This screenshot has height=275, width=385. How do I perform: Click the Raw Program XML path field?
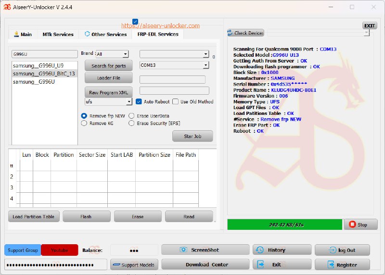point(174,90)
